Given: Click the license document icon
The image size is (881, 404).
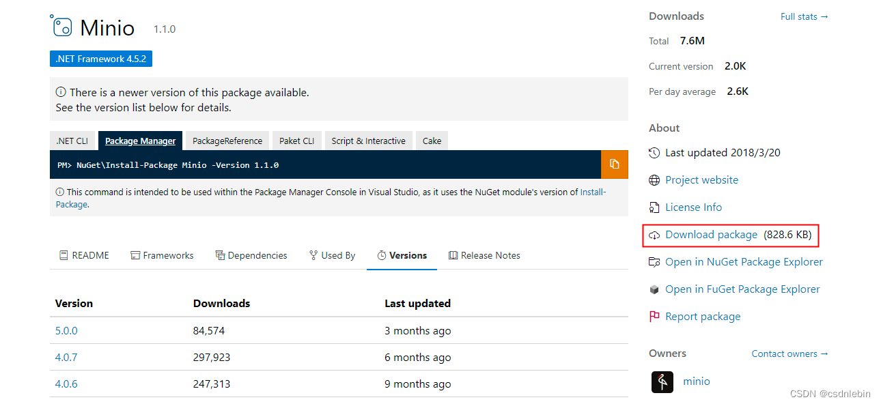Looking at the screenshot, I should pyautogui.click(x=654, y=207).
